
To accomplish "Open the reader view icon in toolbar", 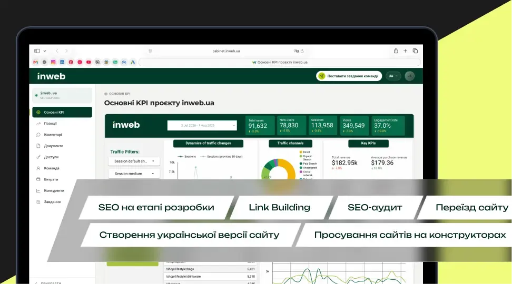I will coord(150,51).
